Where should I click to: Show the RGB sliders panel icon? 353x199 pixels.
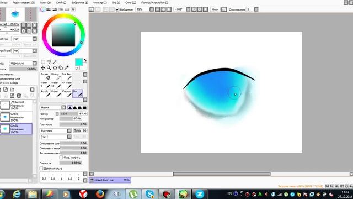coord(49,9)
